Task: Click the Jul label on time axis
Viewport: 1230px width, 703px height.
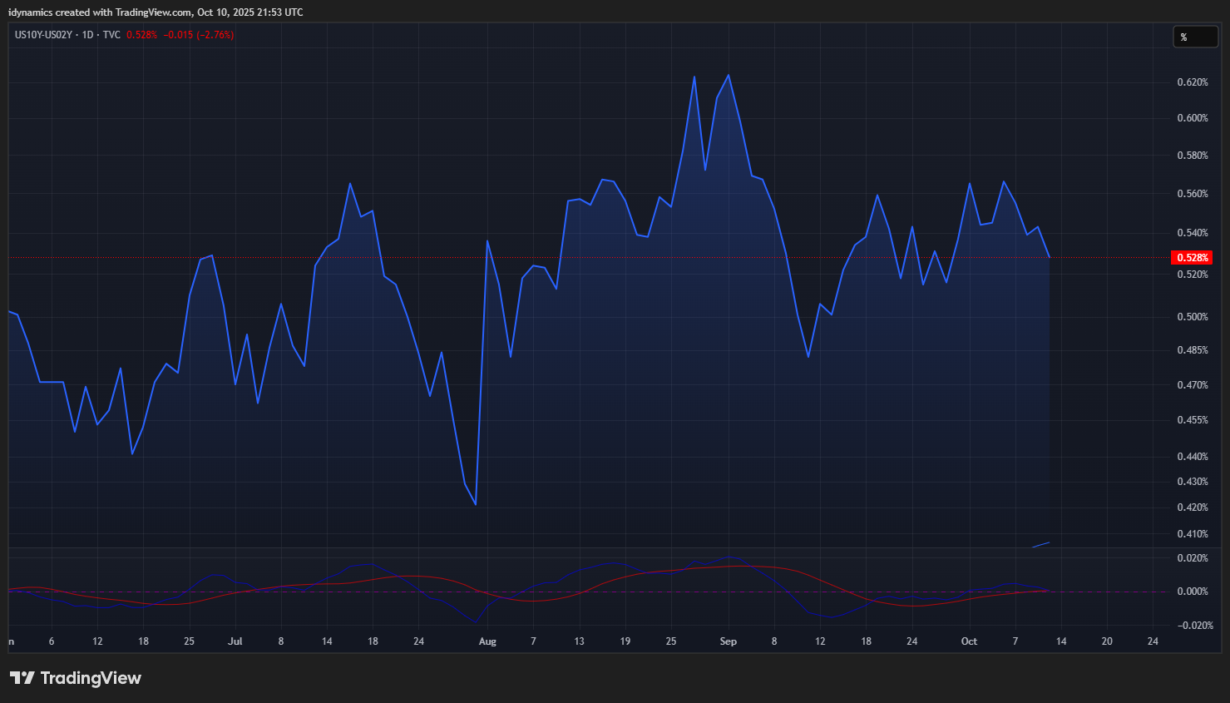Action: pos(235,641)
